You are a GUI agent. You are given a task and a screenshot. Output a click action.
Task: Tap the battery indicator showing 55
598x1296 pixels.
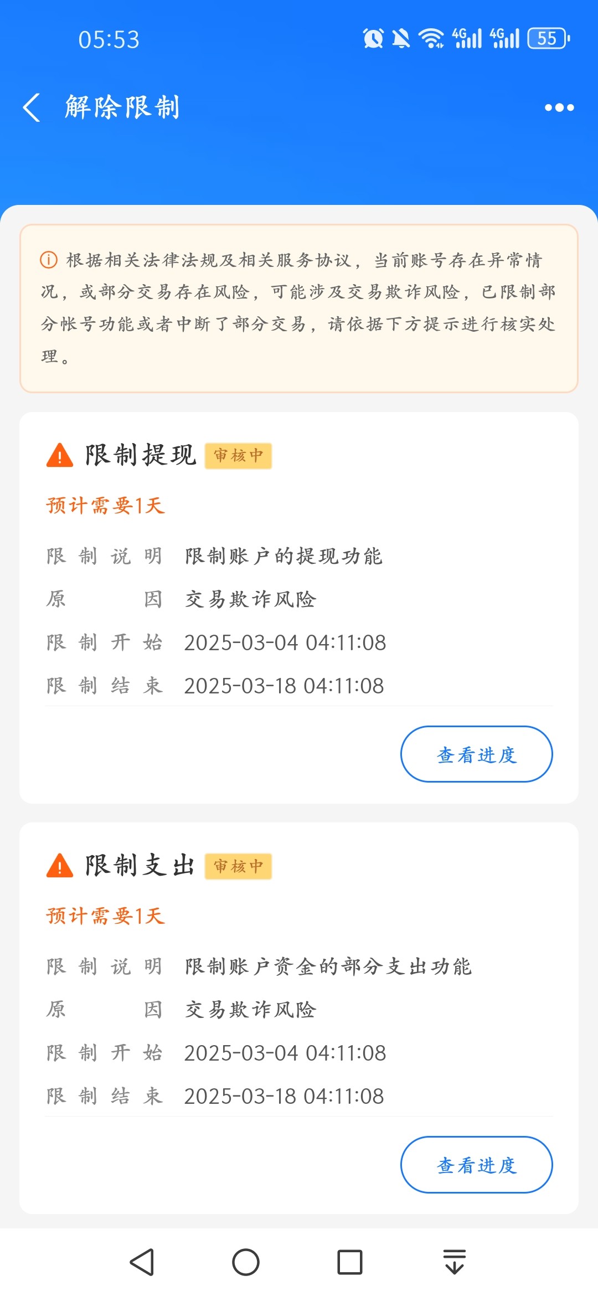click(548, 38)
